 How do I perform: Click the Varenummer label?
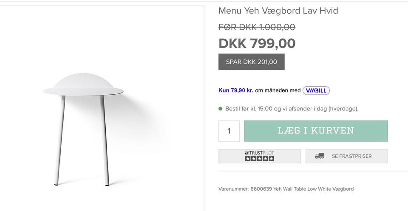click(234, 189)
